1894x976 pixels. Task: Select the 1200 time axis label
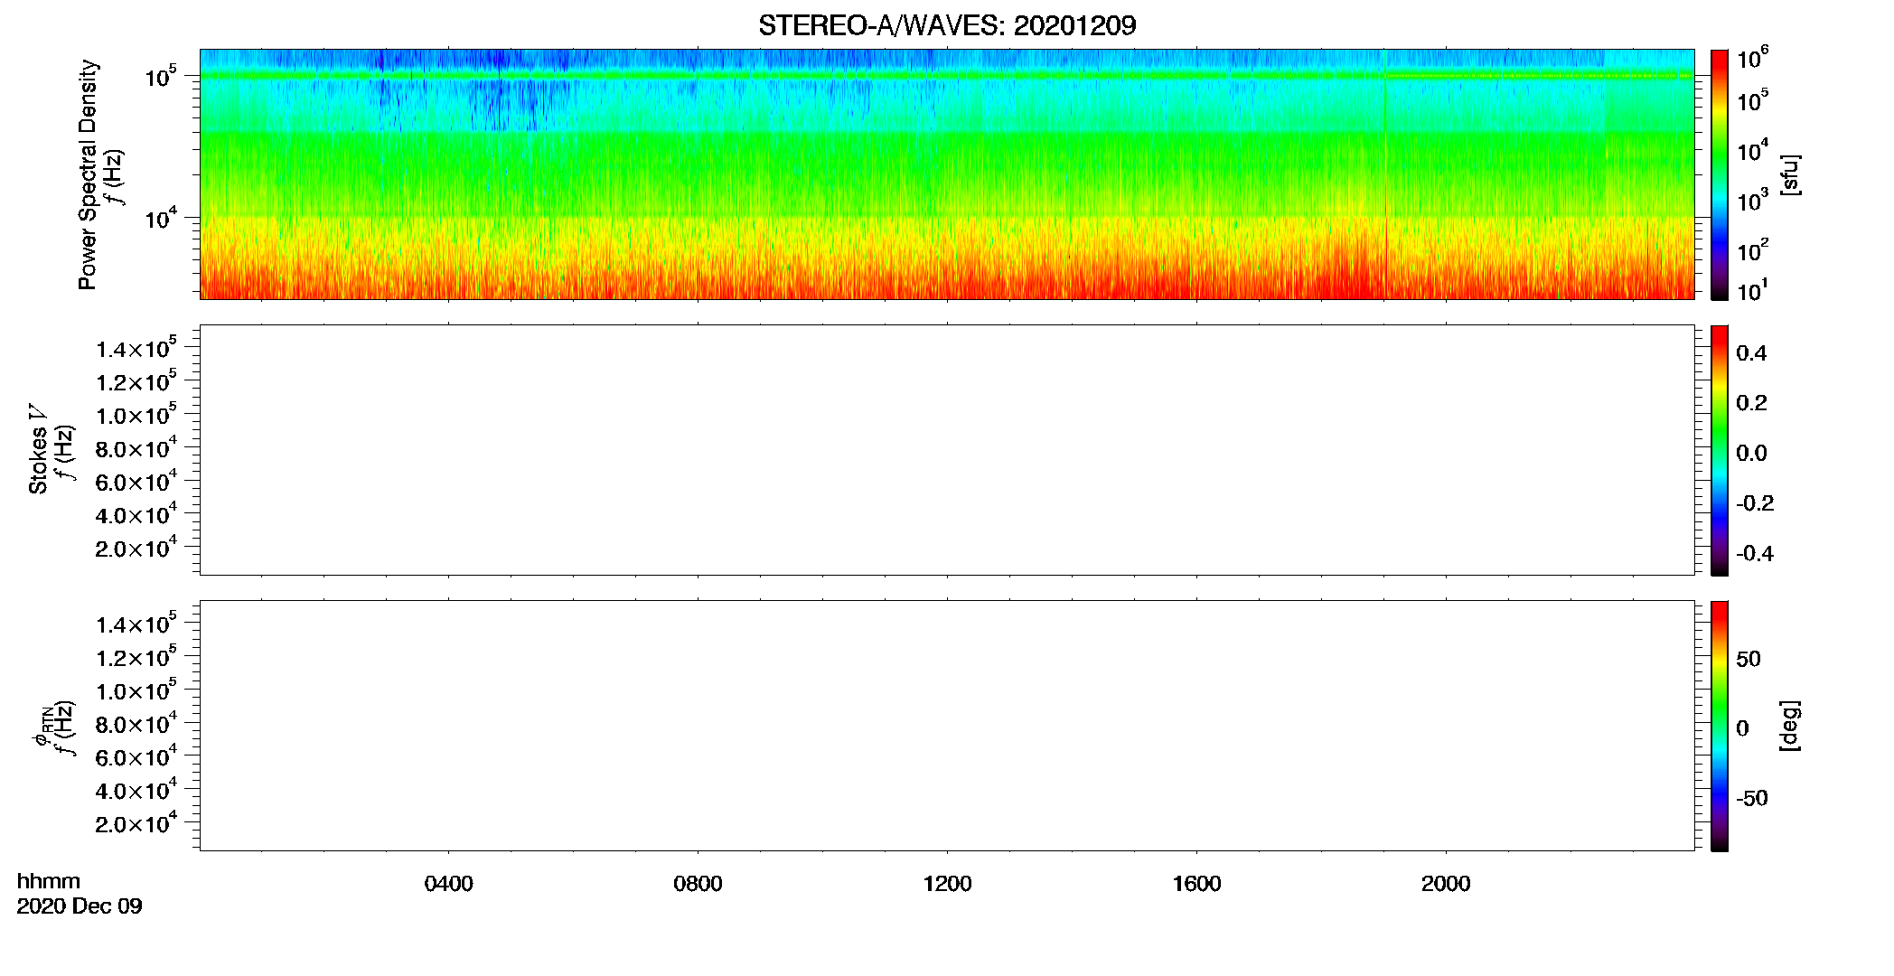click(947, 884)
